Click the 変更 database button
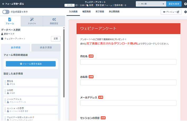This screenshot has width=187, height=121. click(55, 39)
